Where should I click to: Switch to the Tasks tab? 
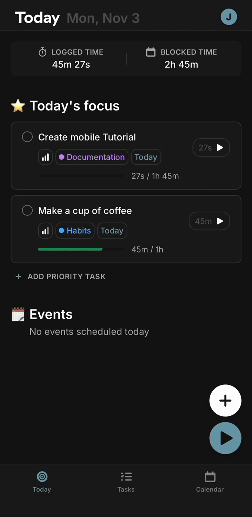[x=126, y=482]
